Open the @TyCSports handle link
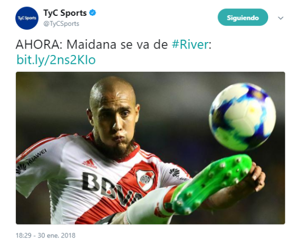 61,24
